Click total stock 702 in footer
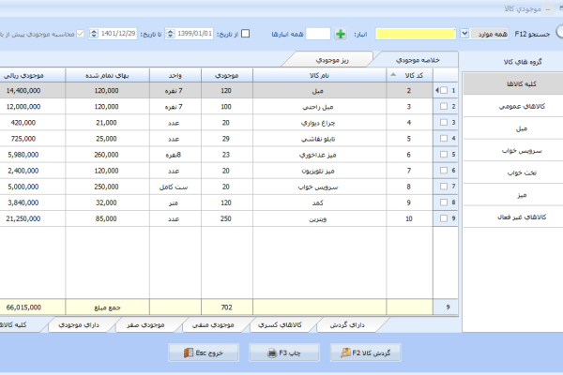 tap(226, 307)
